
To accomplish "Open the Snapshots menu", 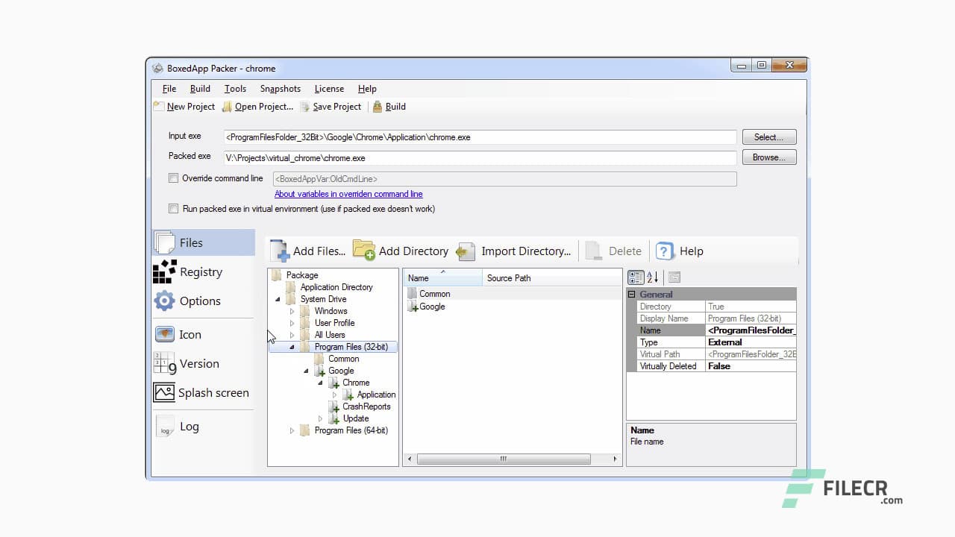I will 280,89.
